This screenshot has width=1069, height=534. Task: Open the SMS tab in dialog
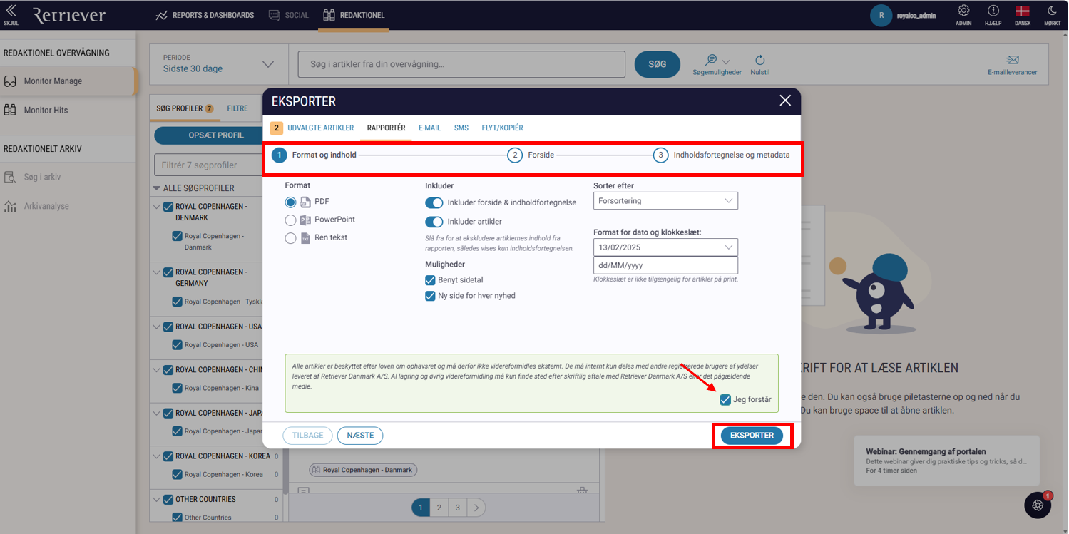coord(461,128)
